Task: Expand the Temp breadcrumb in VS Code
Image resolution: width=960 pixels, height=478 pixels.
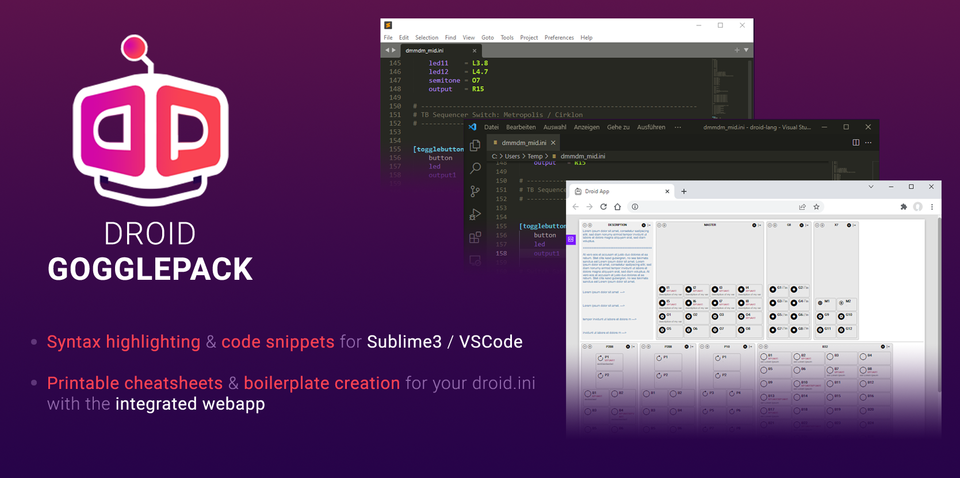Action: click(535, 156)
